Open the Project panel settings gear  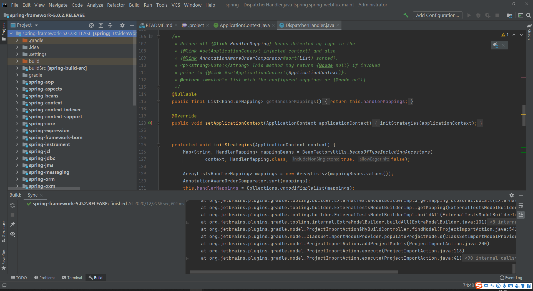122,25
